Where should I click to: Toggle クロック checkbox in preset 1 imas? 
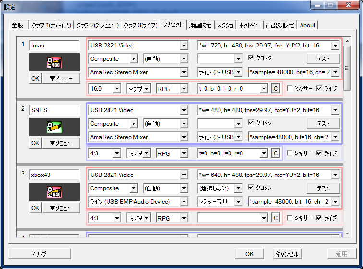click(251, 58)
